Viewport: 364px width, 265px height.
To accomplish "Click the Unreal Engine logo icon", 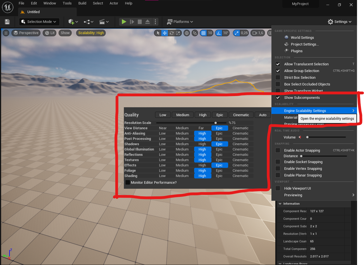I will click(x=8, y=8).
